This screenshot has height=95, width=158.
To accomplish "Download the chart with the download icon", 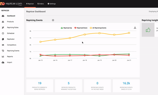I will [x=135, y=28].
